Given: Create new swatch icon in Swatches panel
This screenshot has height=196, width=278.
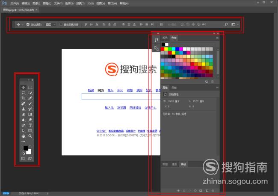Looking at the screenshot, I should 207,81.
